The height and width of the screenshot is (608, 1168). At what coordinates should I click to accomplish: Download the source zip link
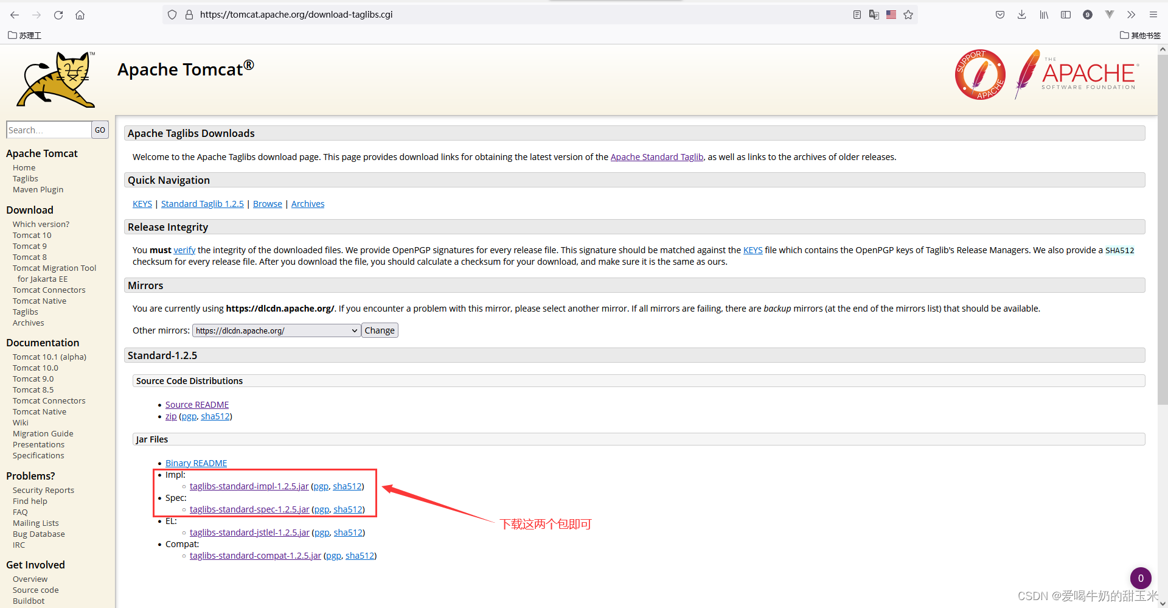pyautogui.click(x=171, y=416)
